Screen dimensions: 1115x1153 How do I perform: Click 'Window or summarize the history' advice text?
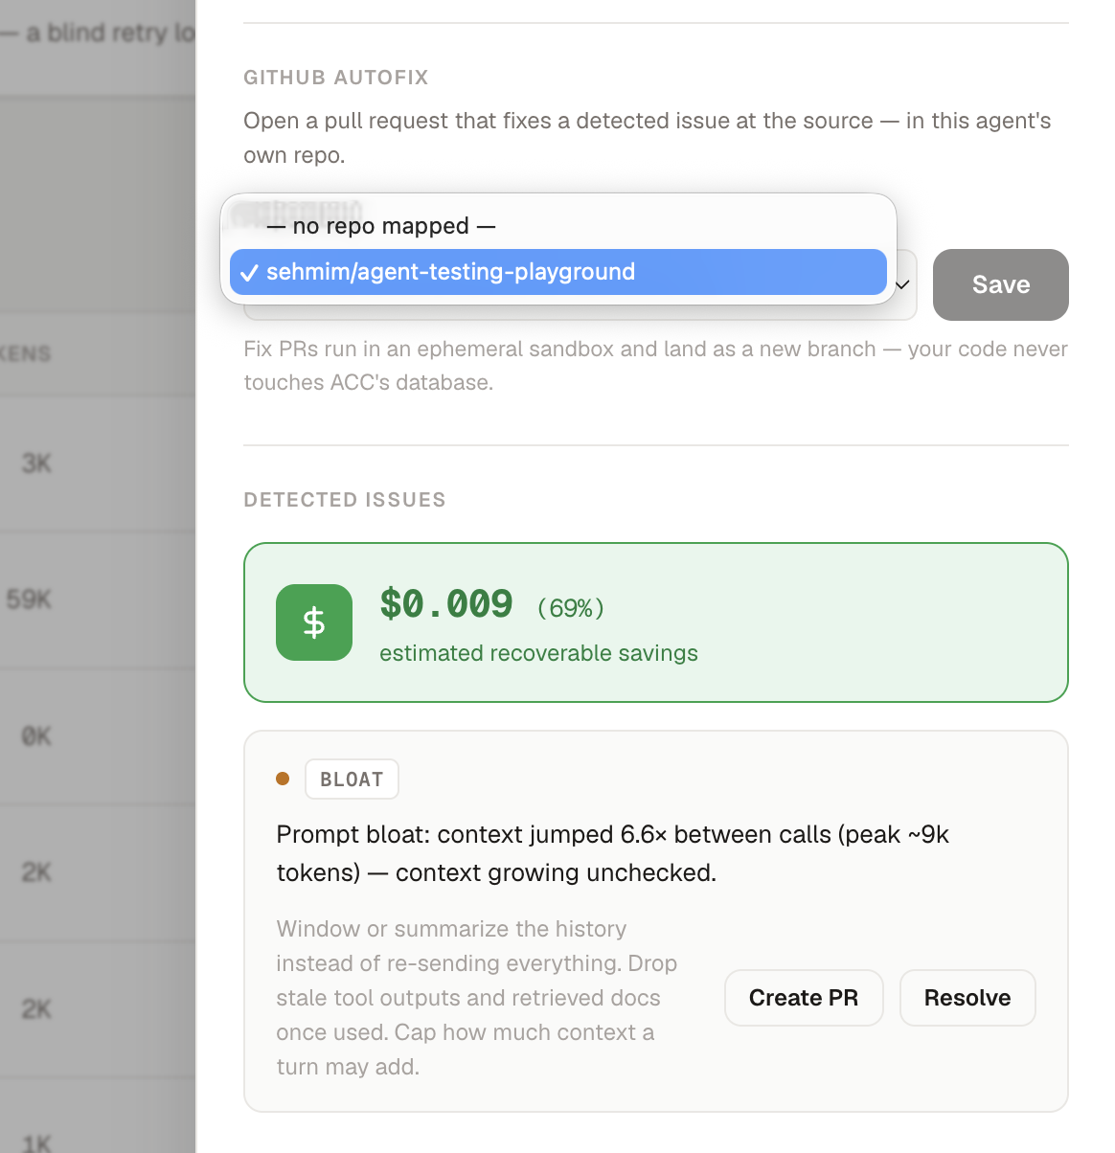click(477, 998)
